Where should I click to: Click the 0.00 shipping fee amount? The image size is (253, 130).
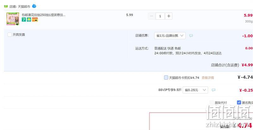(249, 48)
